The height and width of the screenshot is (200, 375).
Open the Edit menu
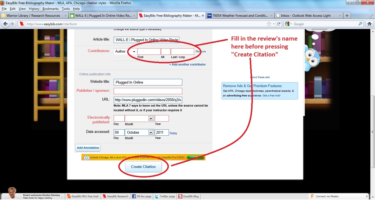pos(13,9)
